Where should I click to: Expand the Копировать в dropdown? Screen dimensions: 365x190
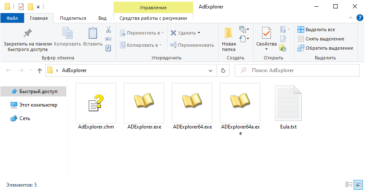click(x=161, y=45)
